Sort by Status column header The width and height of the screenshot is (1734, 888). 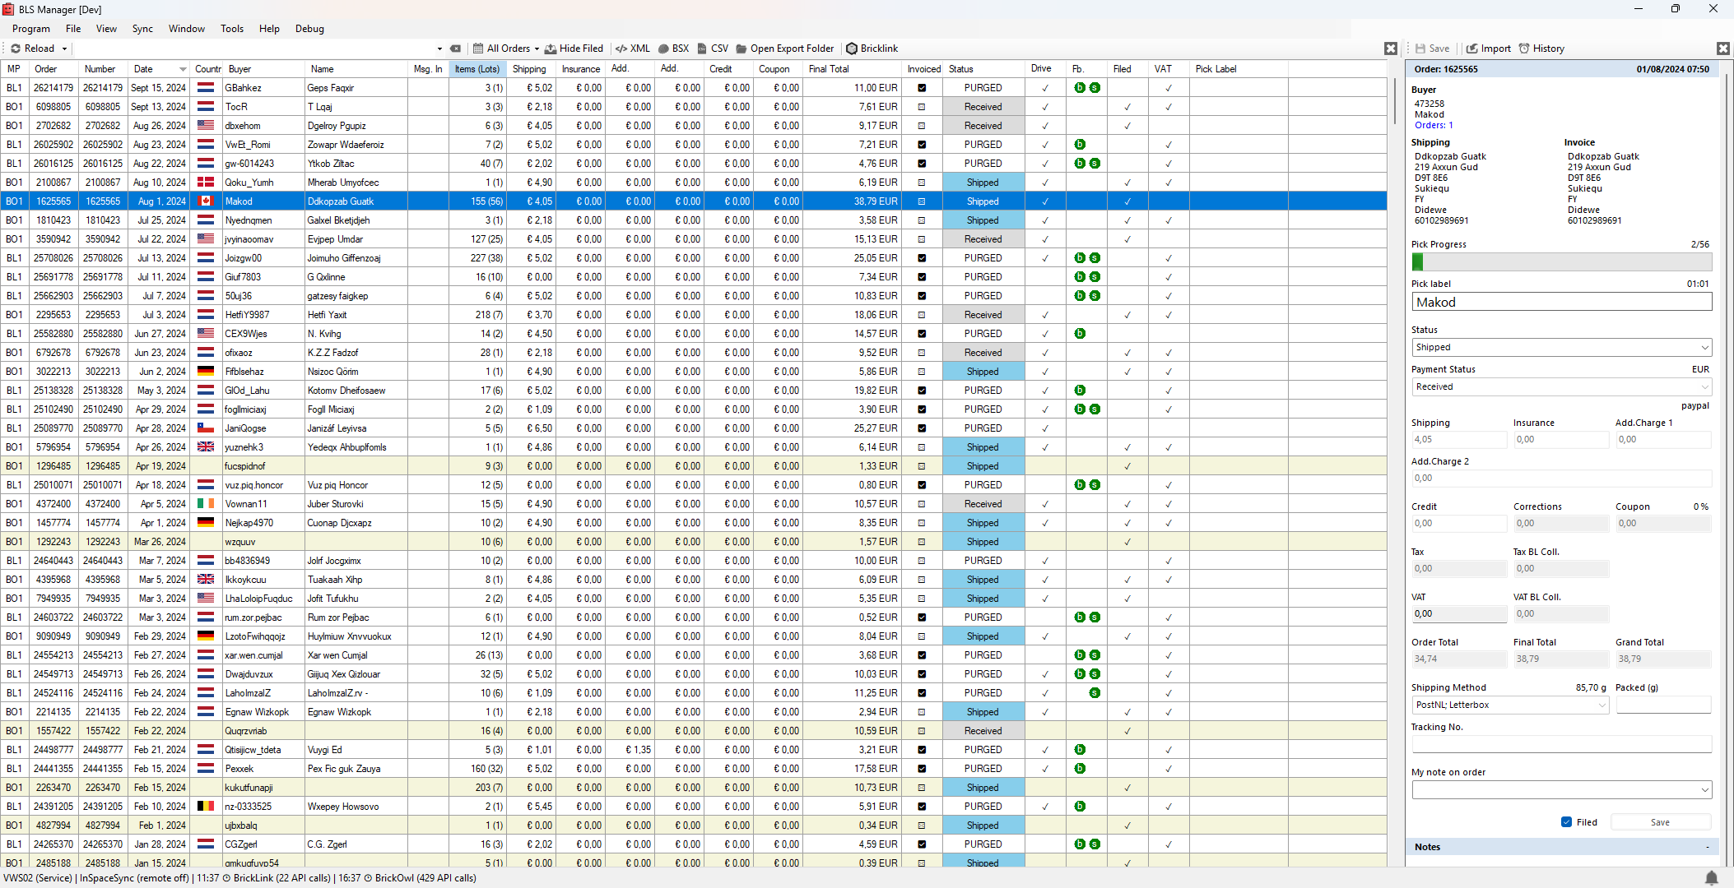coord(983,69)
